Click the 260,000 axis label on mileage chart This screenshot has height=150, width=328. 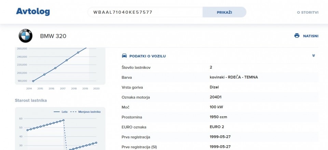pyautogui.click(x=22, y=49)
